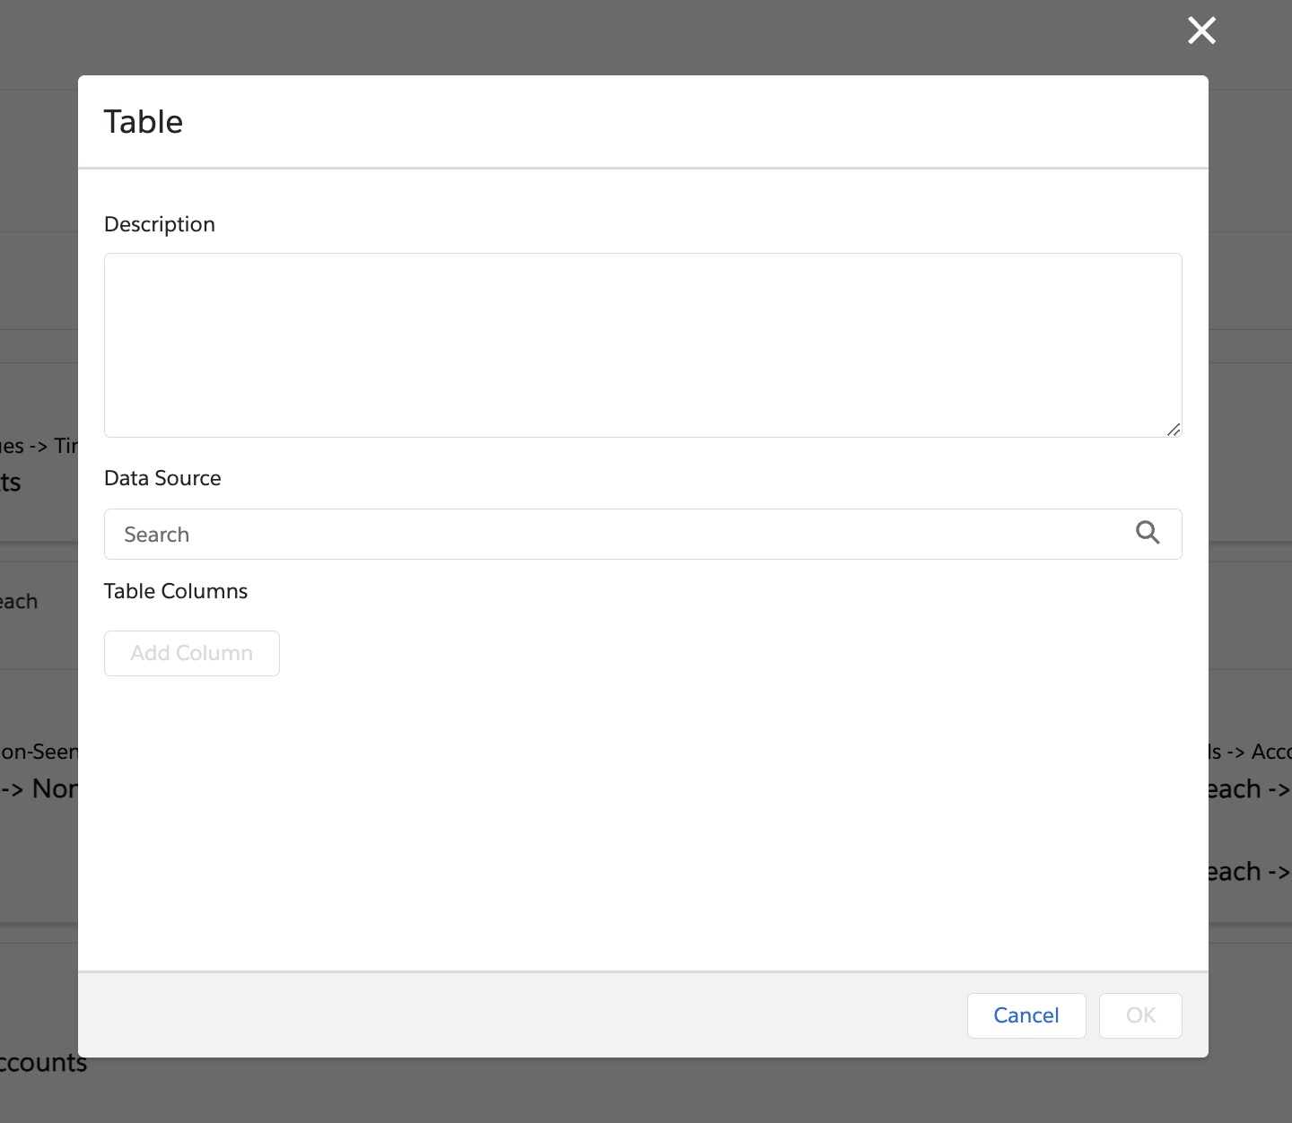Click inside the Description text area

[642, 344]
